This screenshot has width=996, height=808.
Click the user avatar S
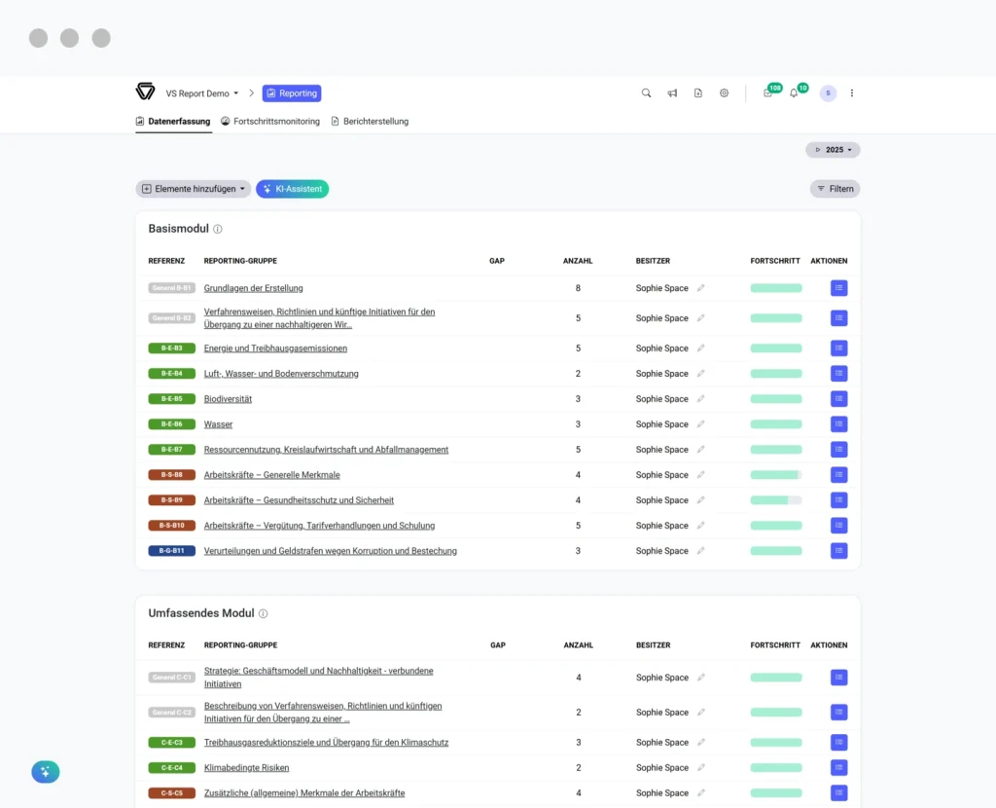pyautogui.click(x=828, y=92)
